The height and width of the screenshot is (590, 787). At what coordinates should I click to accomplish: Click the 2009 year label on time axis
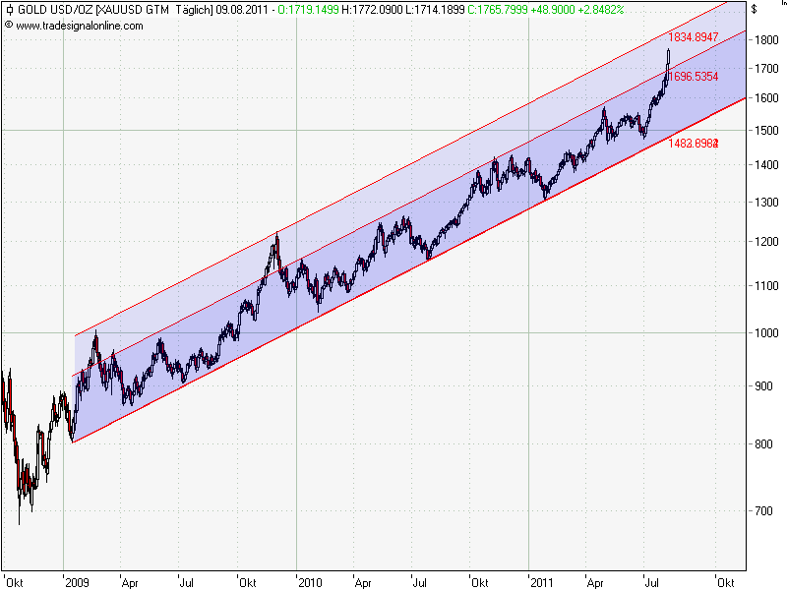click(x=77, y=582)
